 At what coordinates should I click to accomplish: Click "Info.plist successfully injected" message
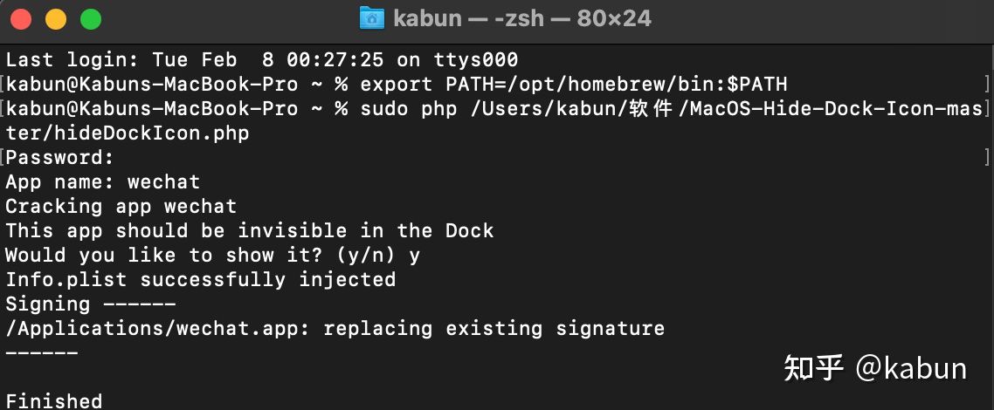pyautogui.click(x=201, y=280)
